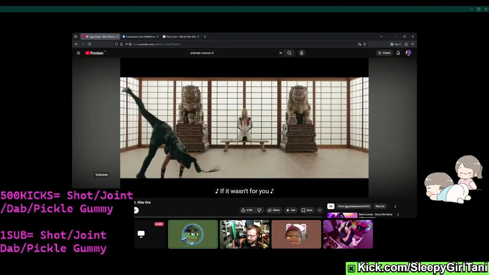Viewport: 489px width, 275px height.
Task: Share the video
Action: (274, 210)
